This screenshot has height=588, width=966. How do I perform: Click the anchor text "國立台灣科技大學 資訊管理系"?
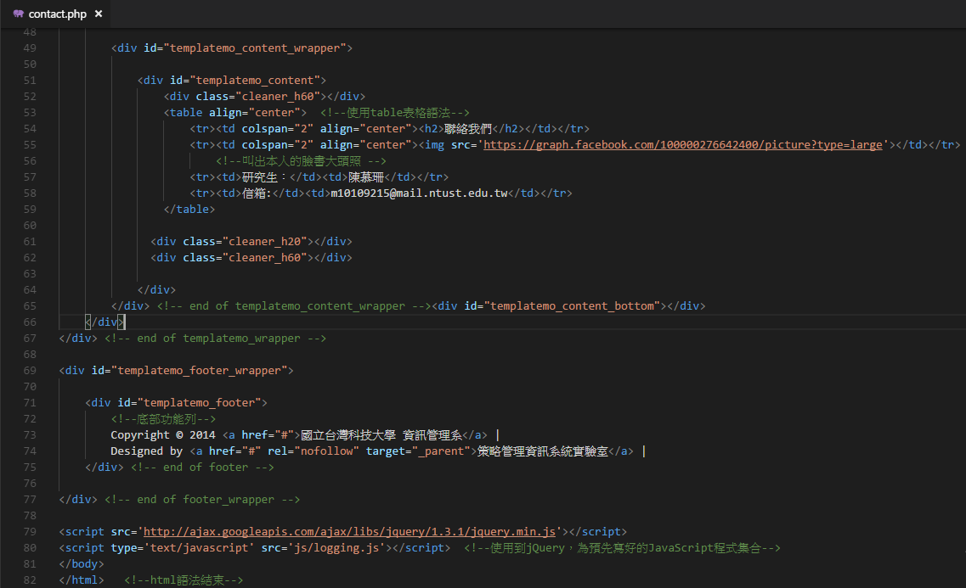tap(381, 435)
